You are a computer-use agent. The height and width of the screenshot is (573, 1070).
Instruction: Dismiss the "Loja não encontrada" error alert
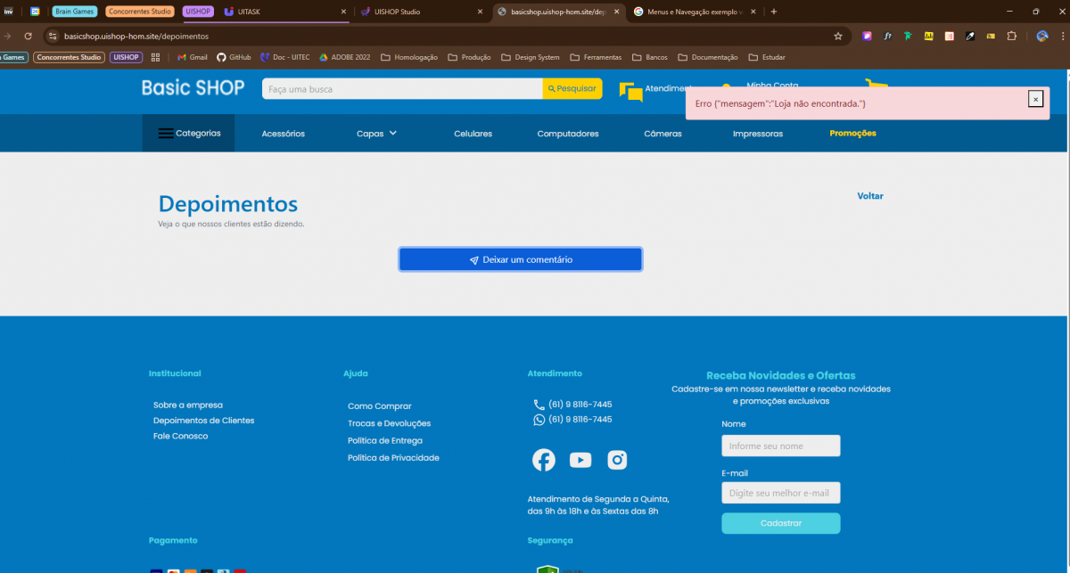pos(1035,99)
